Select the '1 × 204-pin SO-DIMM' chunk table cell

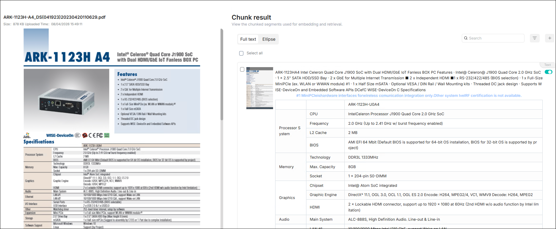(x=443, y=176)
